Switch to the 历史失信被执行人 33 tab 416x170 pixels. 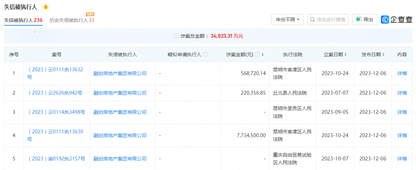[72, 20]
